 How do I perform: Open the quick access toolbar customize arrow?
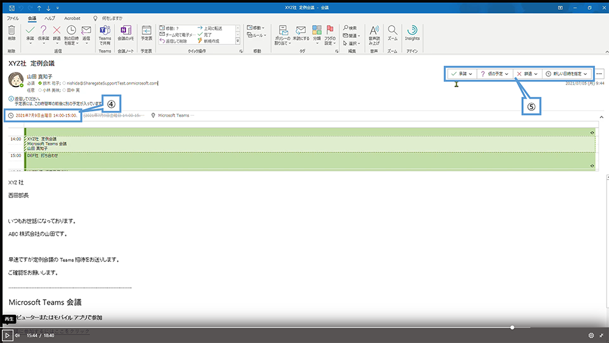pyautogui.click(x=57, y=8)
